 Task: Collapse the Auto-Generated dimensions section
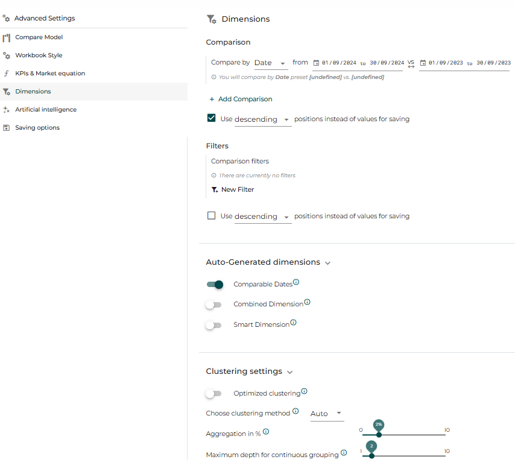pyautogui.click(x=327, y=263)
